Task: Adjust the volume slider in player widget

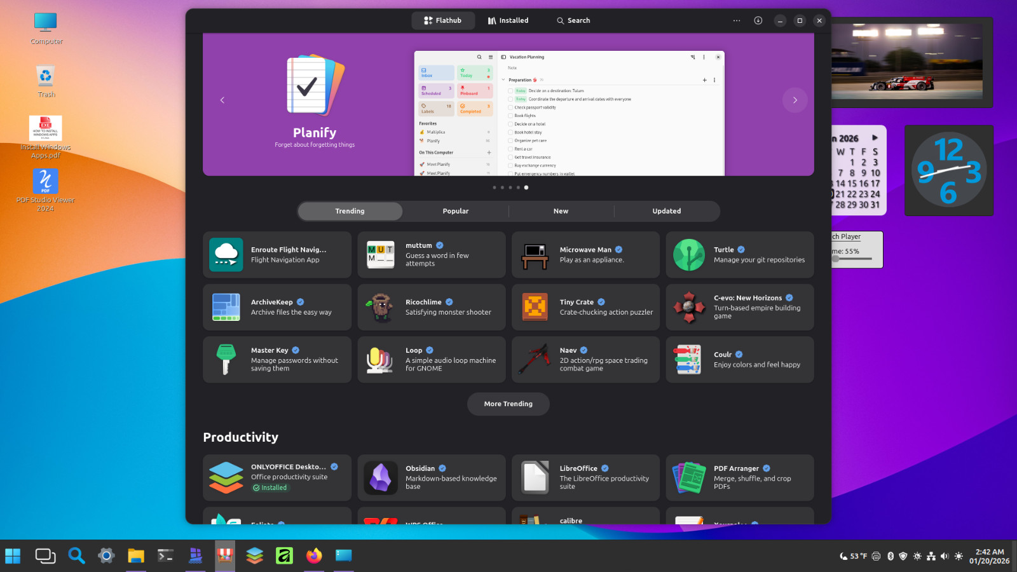Action: pyautogui.click(x=852, y=259)
